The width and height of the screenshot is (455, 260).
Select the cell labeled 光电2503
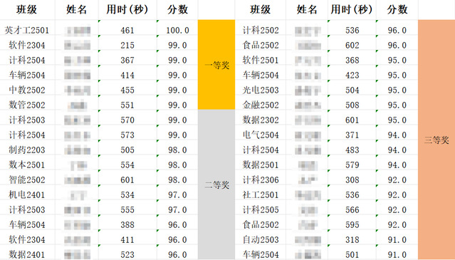click(261, 90)
